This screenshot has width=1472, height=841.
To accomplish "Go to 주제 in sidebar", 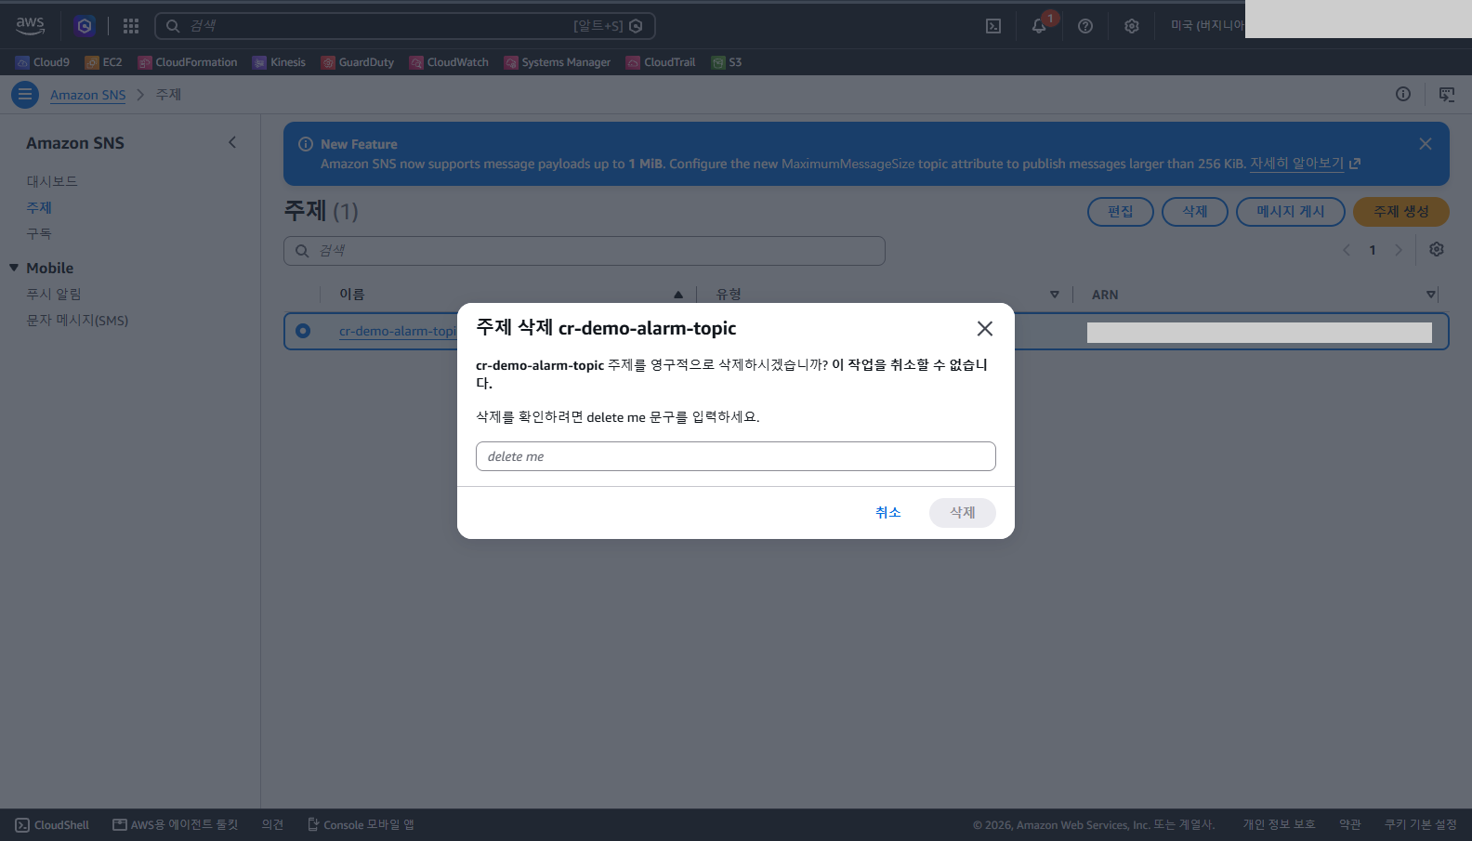I will [39, 207].
